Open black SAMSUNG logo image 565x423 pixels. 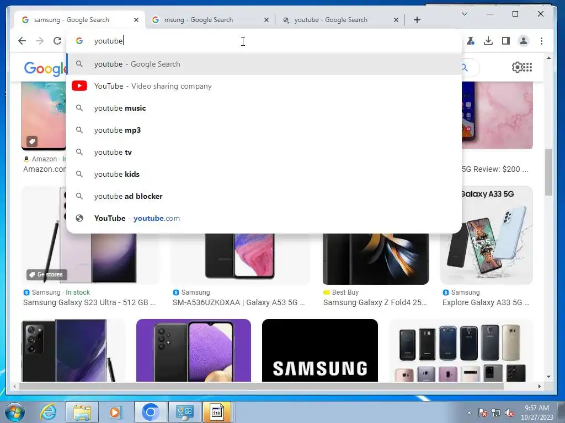(320, 350)
